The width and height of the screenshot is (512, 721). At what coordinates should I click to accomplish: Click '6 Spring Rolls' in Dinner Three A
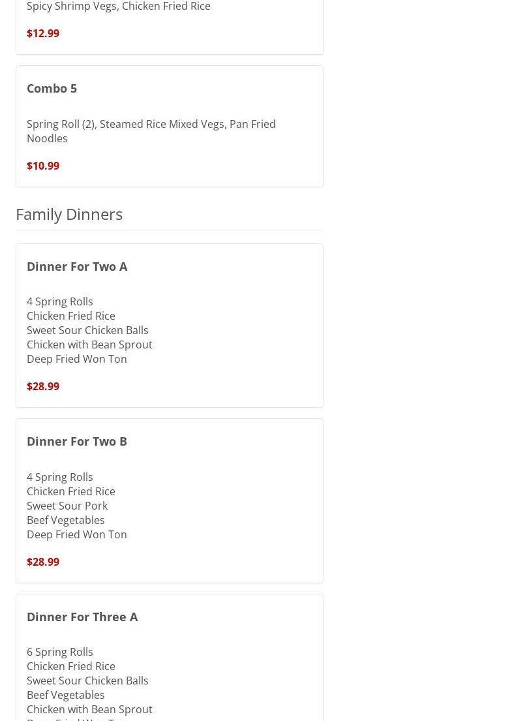point(60,652)
